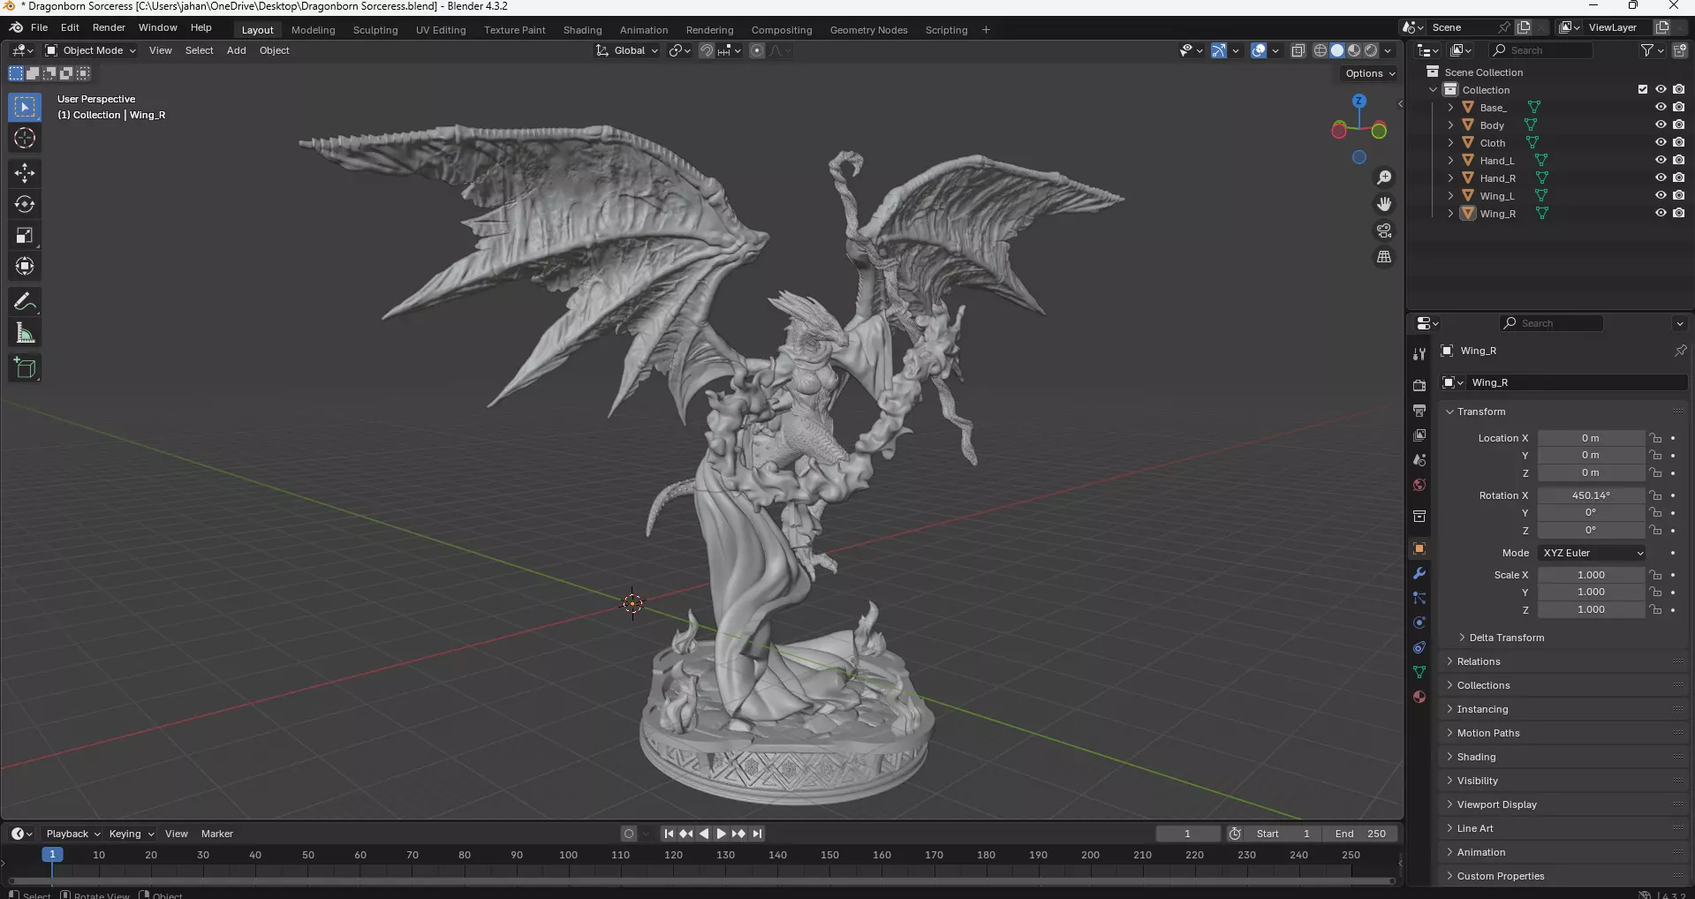Expand the Delta Transform panel

pos(1506,638)
